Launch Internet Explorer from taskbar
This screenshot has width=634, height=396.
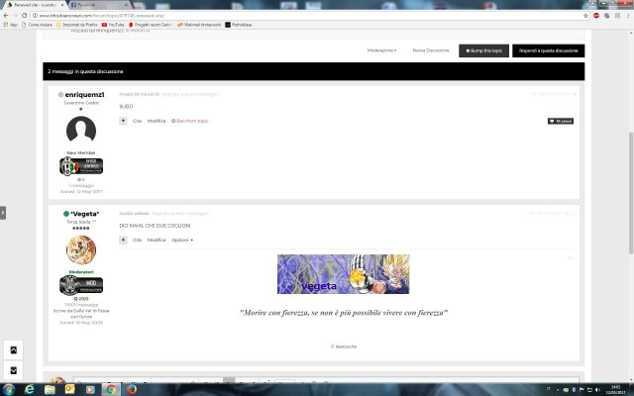tap(30, 389)
